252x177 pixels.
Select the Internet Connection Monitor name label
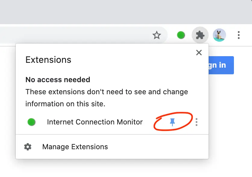coord(95,122)
